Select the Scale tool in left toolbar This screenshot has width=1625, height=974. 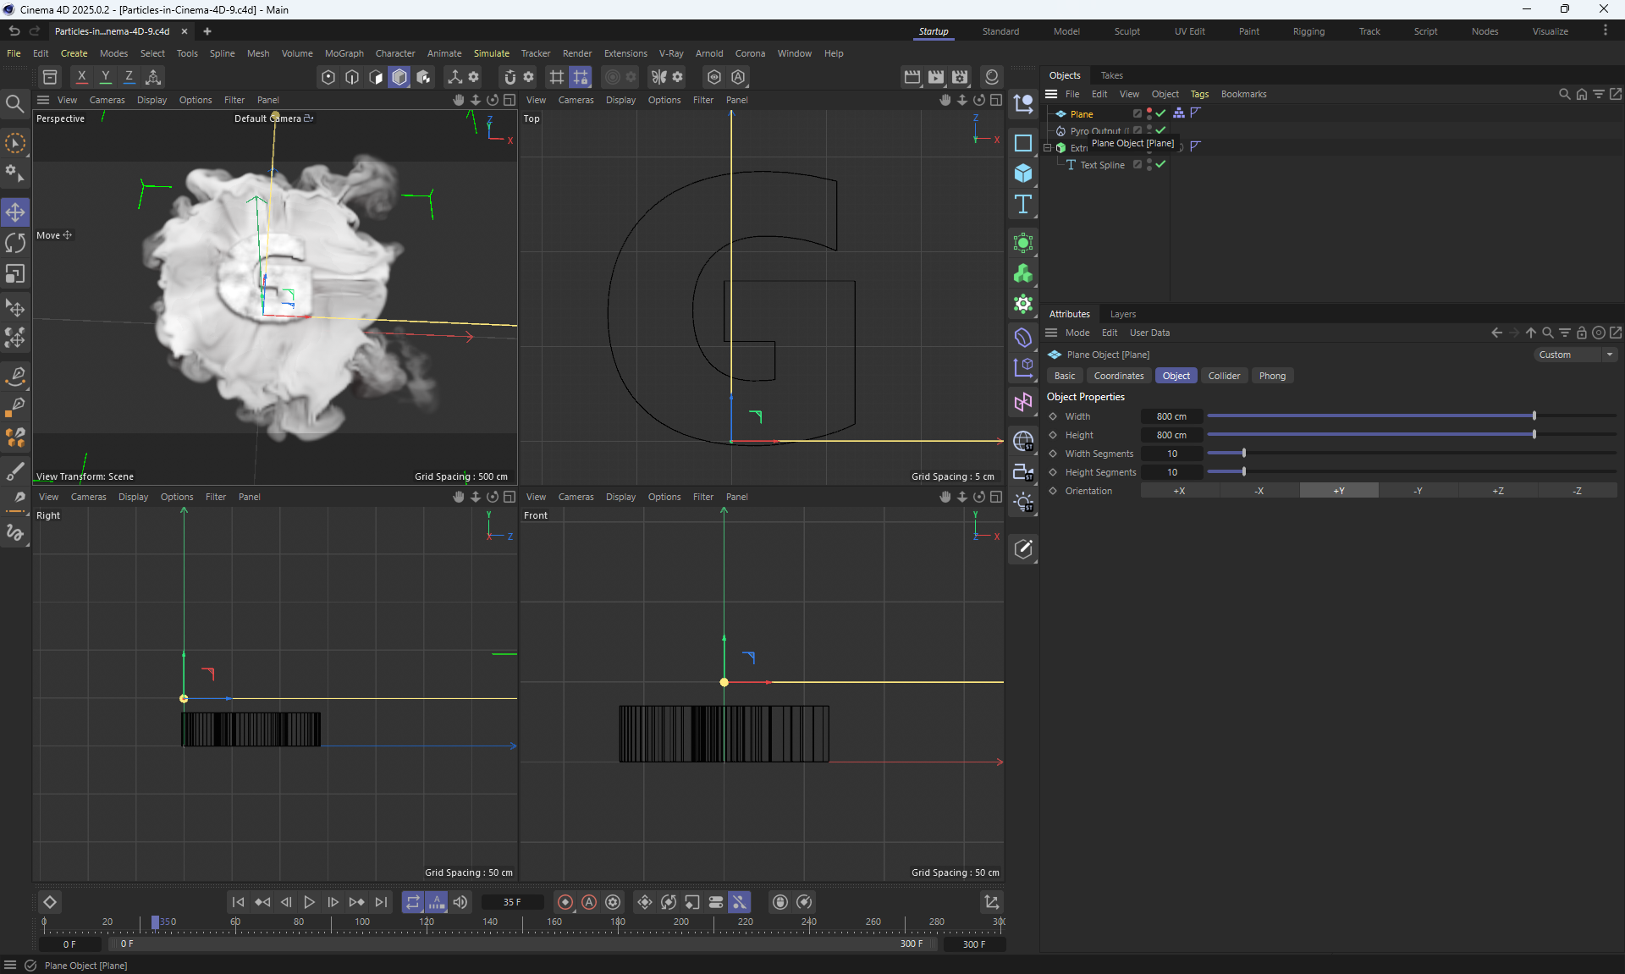pyautogui.click(x=15, y=274)
